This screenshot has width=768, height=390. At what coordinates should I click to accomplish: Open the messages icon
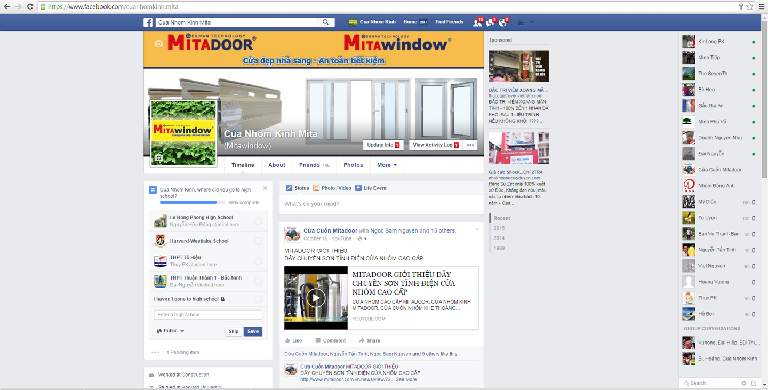coord(490,22)
